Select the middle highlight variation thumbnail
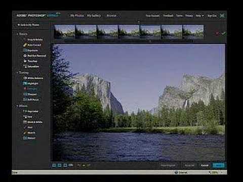 (x=129, y=32)
